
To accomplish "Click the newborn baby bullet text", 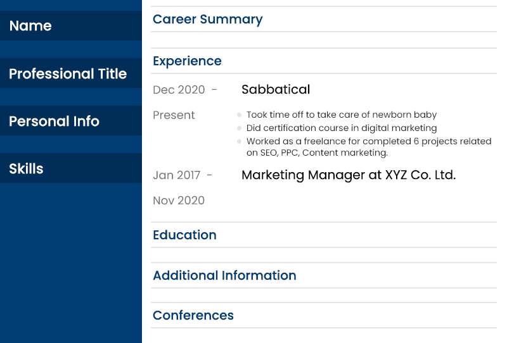I will point(342,115).
